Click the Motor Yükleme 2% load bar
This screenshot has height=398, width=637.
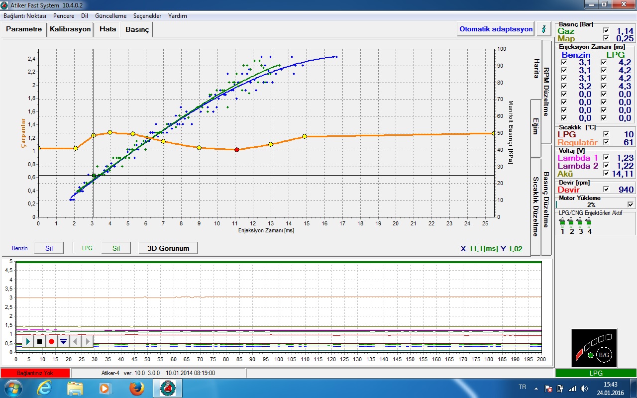coord(591,204)
